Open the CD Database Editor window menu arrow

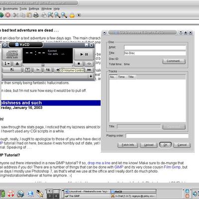click(x=104, y=32)
